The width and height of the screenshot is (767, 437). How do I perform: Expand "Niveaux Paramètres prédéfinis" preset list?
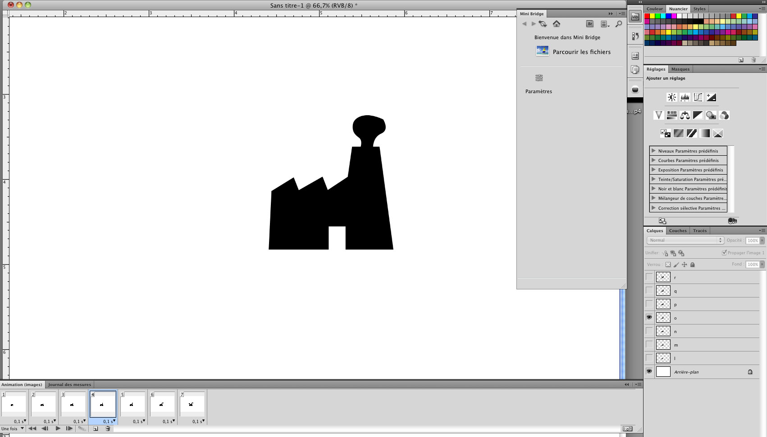(x=653, y=151)
